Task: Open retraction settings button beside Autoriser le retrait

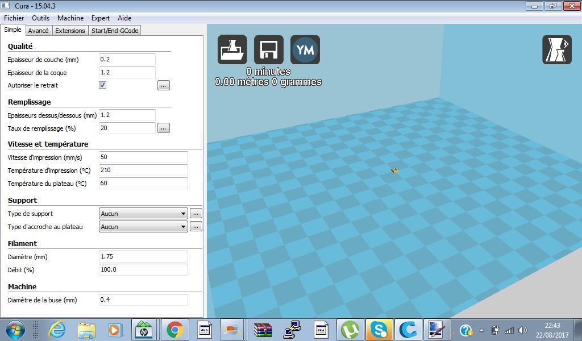Action: [x=164, y=85]
